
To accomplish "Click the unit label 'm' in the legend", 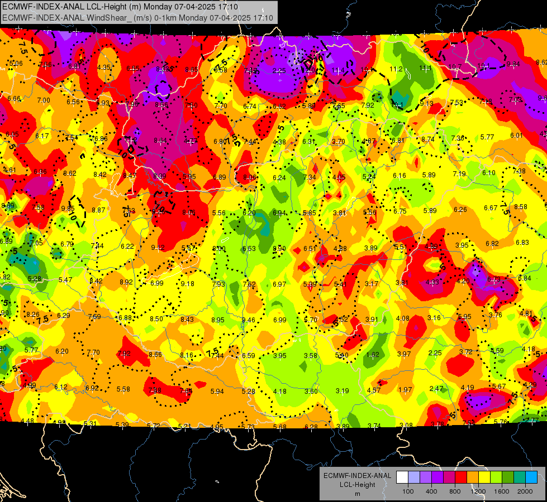I will pyautogui.click(x=357, y=494).
